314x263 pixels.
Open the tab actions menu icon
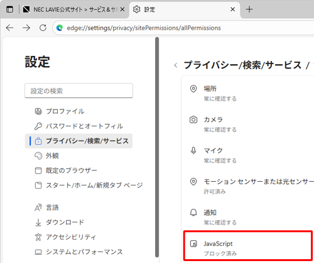(x=9, y=9)
